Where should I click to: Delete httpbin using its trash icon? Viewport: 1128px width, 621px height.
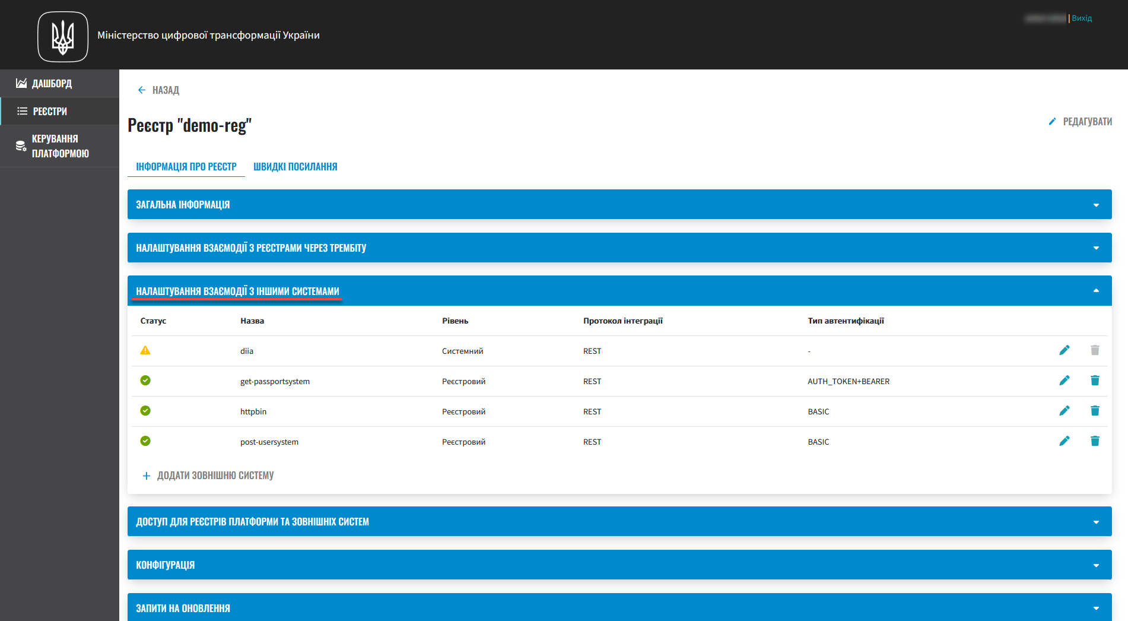[x=1095, y=411]
